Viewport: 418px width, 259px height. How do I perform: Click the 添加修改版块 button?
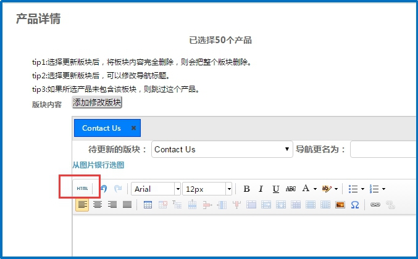(x=97, y=102)
